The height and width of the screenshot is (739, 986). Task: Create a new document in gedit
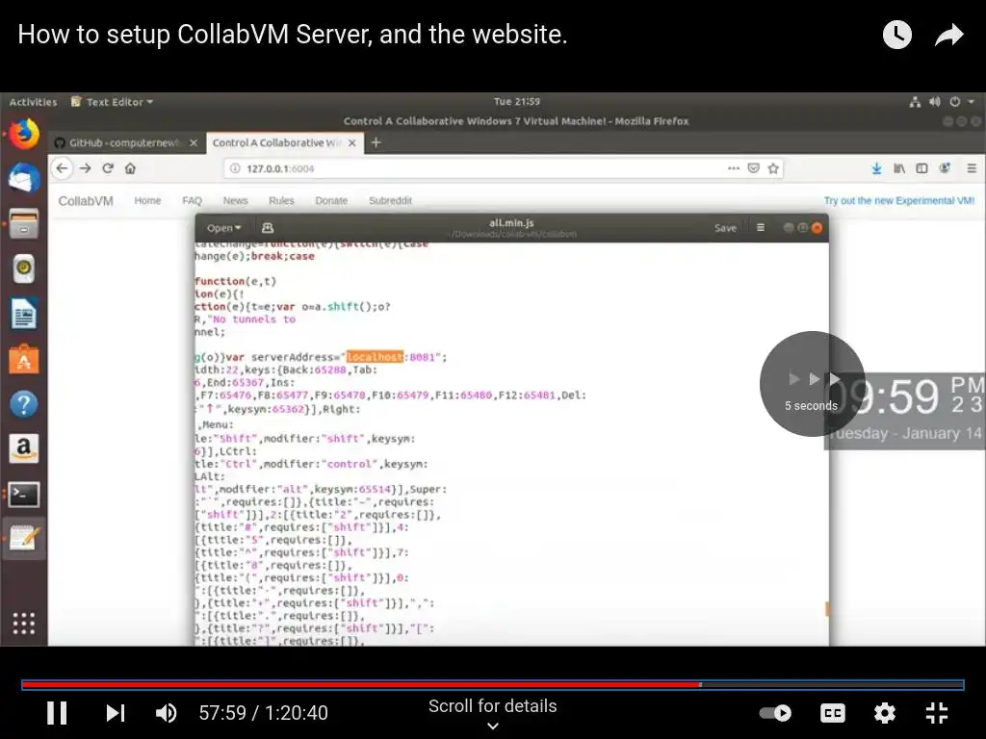tap(268, 228)
